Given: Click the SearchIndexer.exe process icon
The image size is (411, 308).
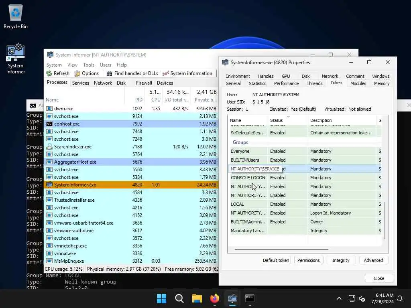Looking at the screenshot, I should tap(49, 147).
